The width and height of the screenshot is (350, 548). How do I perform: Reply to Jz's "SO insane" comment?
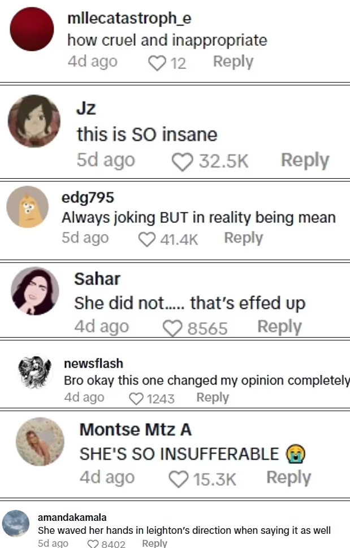point(305,161)
